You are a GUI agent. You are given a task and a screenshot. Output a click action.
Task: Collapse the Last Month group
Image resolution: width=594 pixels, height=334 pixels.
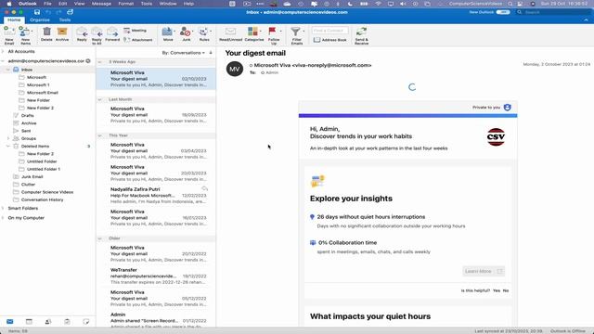tap(100, 99)
